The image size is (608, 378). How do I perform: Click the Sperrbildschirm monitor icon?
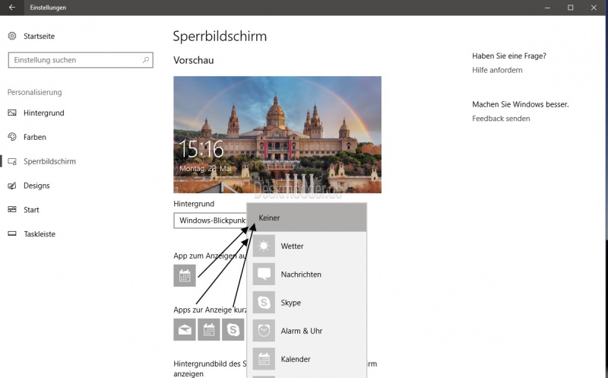12,161
